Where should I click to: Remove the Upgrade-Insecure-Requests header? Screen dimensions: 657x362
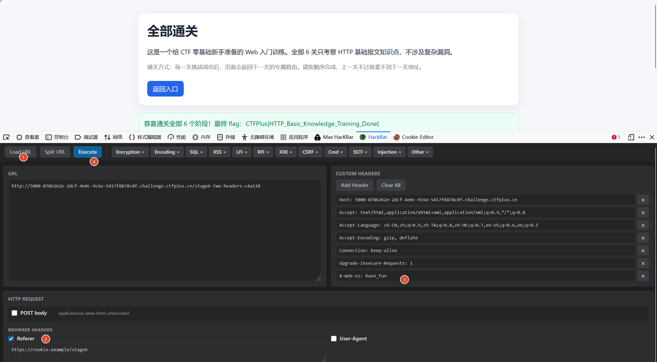[x=643, y=263]
